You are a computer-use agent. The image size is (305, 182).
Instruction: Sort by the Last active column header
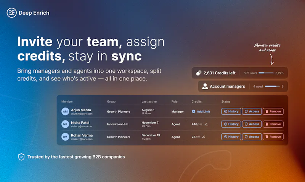pyautogui.click(x=149, y=101)
